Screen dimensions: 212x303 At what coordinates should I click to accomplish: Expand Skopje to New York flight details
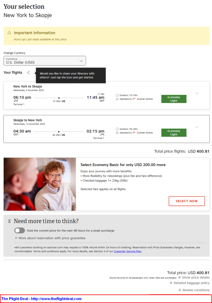click(x=197, y=127)
